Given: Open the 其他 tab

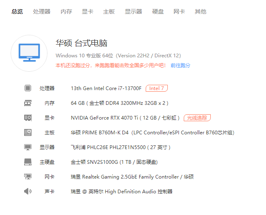Looking at the screenshot, I should (x=201, y=11).
